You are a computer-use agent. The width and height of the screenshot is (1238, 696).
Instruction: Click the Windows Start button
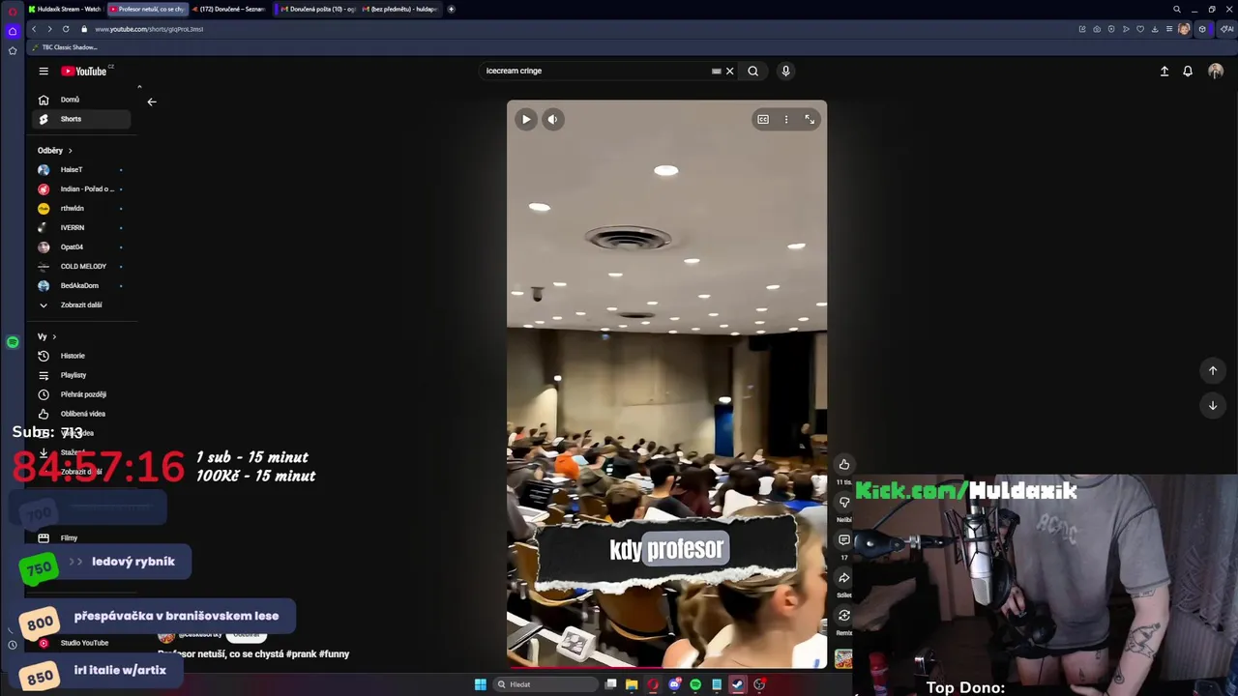481,684
